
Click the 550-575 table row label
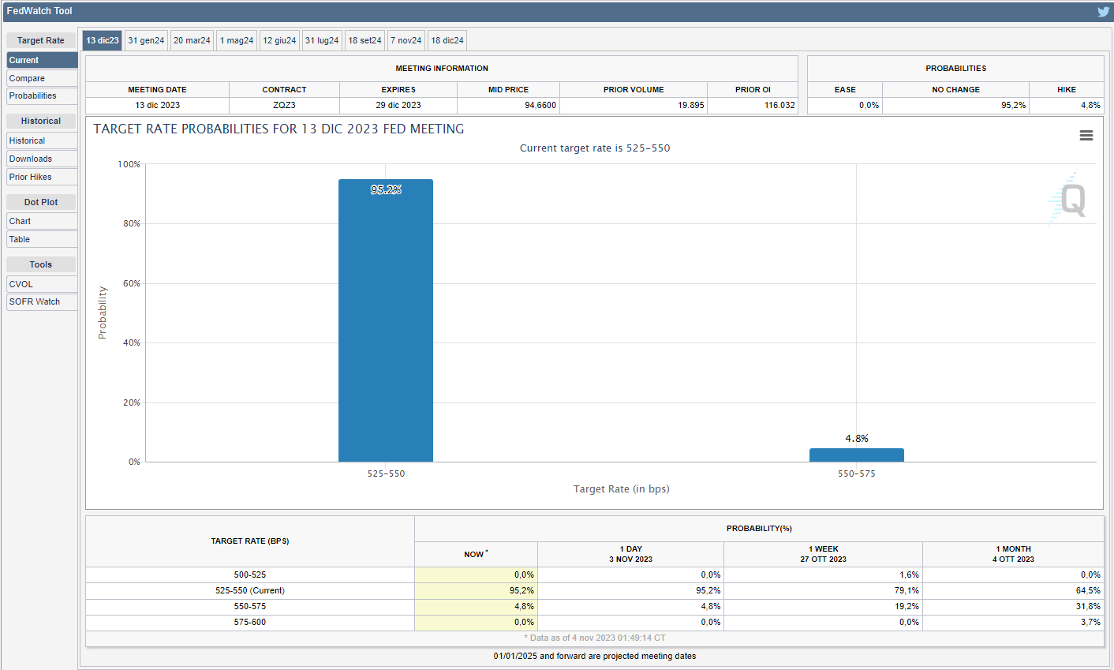[250, 606]
